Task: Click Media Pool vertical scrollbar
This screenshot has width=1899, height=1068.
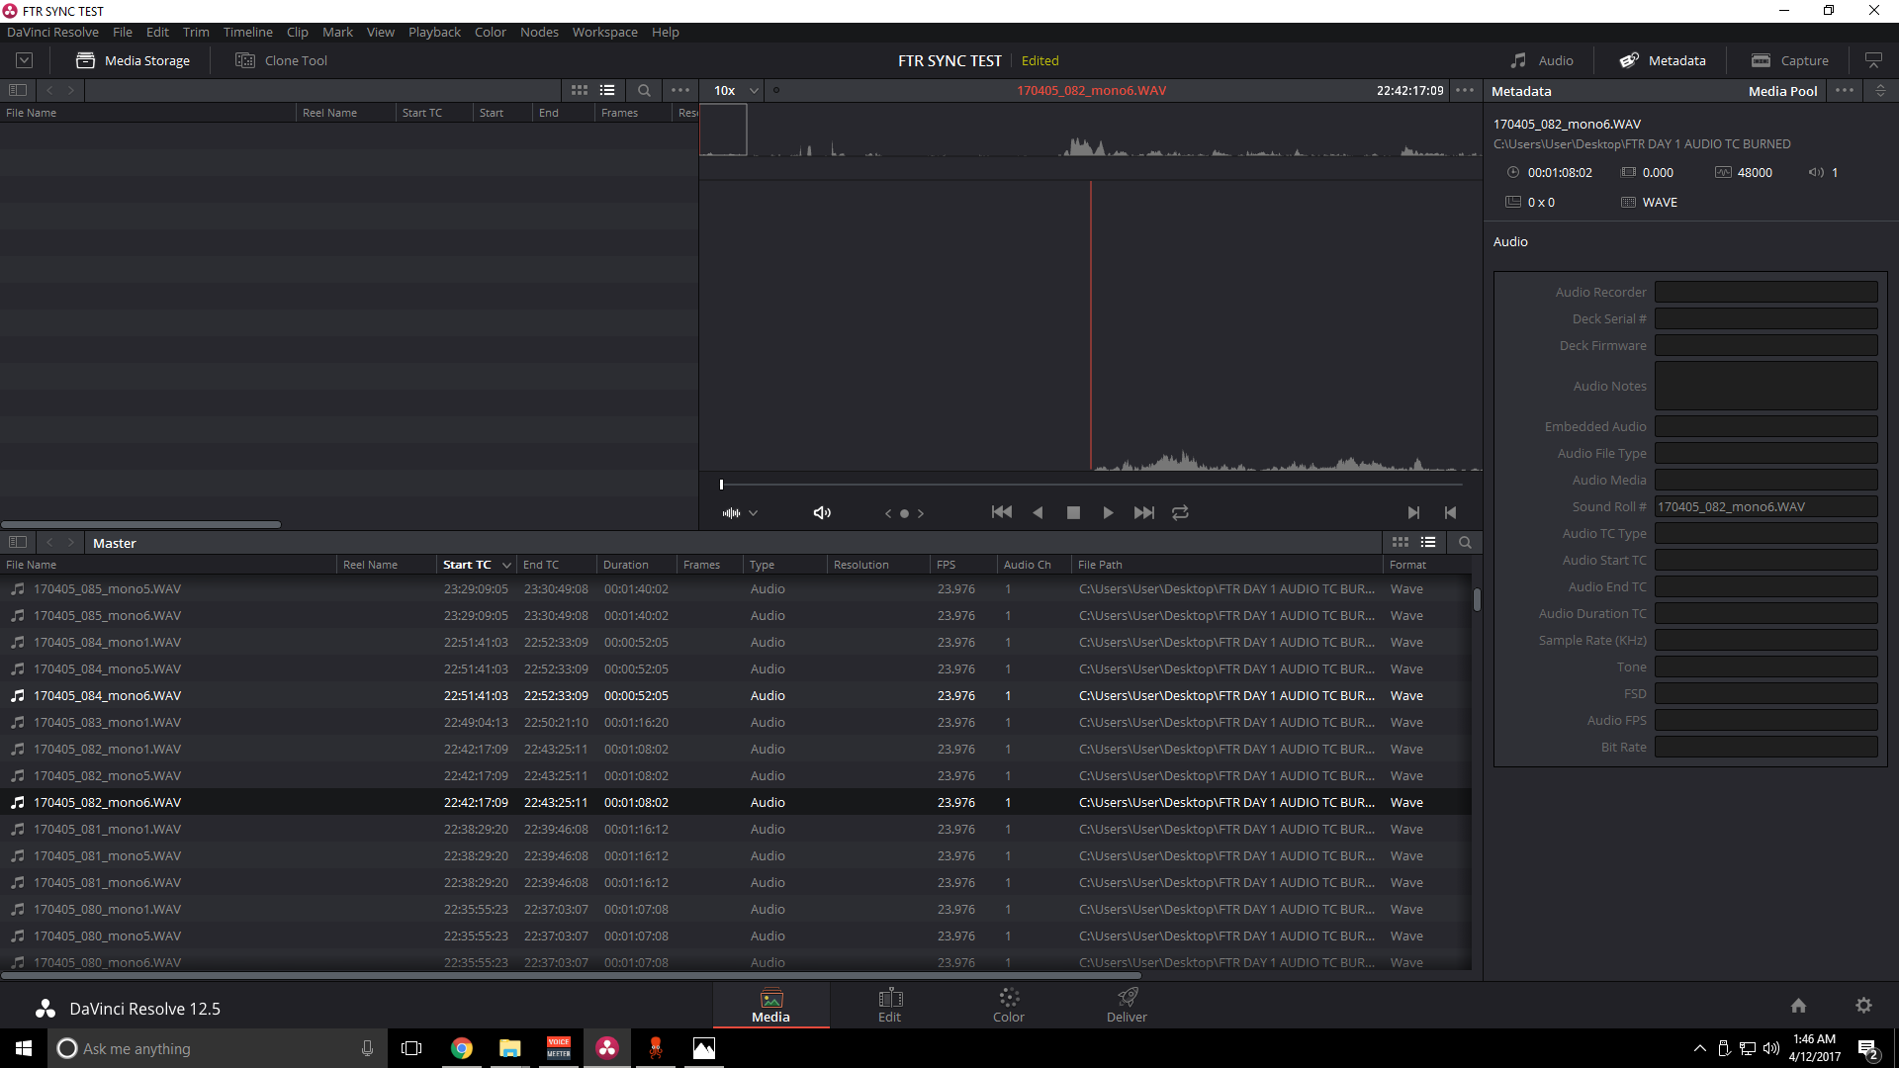Action: [1477, 599]
